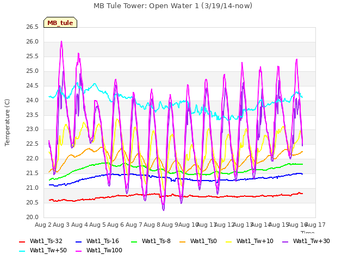Click the Aug 6 x-axis label
Screen dimensions: 348x261
(116, 225)
